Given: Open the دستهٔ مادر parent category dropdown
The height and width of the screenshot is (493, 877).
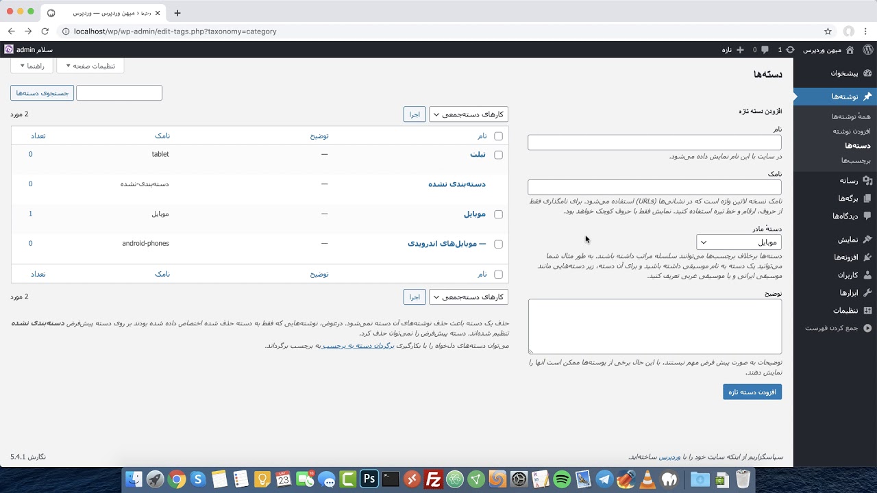Looking at the screenshot, I should (x=739, y=242).
